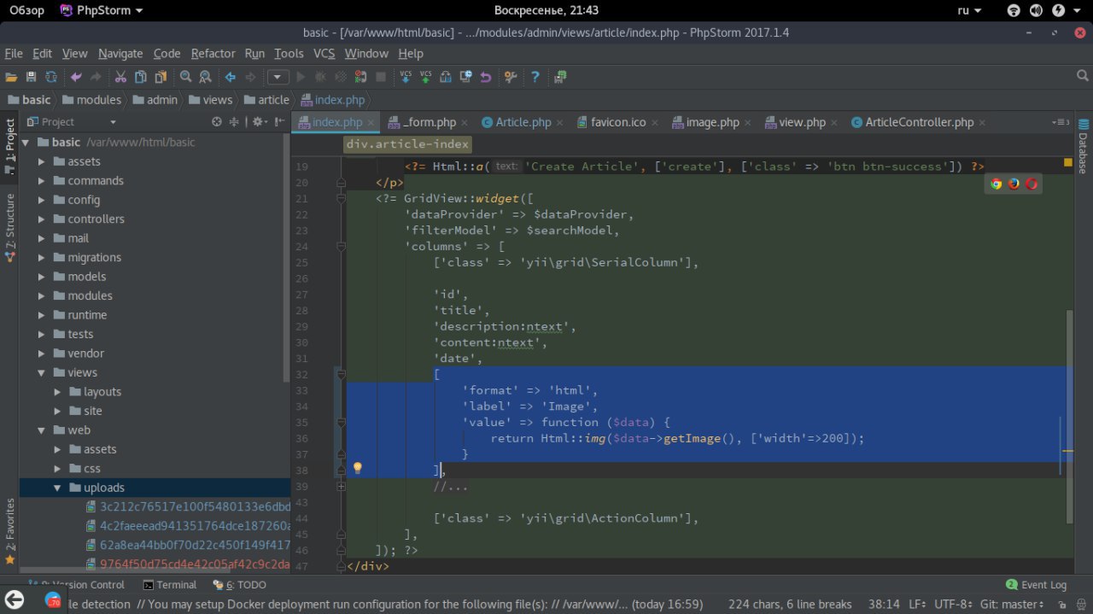Open the Refactor menu

coord(213,53)
